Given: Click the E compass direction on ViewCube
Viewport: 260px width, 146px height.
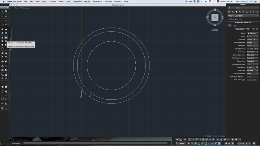Looking at the screenshot, I should click(x=223, y=17).
